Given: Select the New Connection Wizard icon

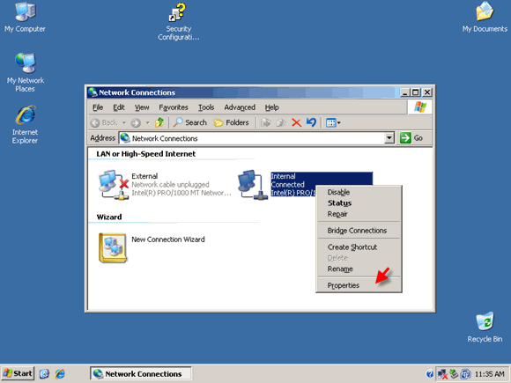Looking at the screenshot, I should pos(113,247).
